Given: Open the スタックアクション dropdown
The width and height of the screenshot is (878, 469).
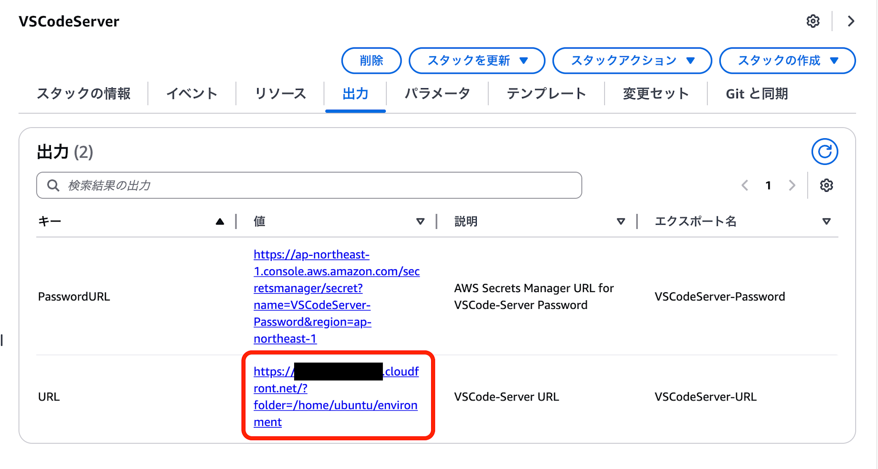Looking at the screenshot, I should pyautogui.click(x=632, y=61).
